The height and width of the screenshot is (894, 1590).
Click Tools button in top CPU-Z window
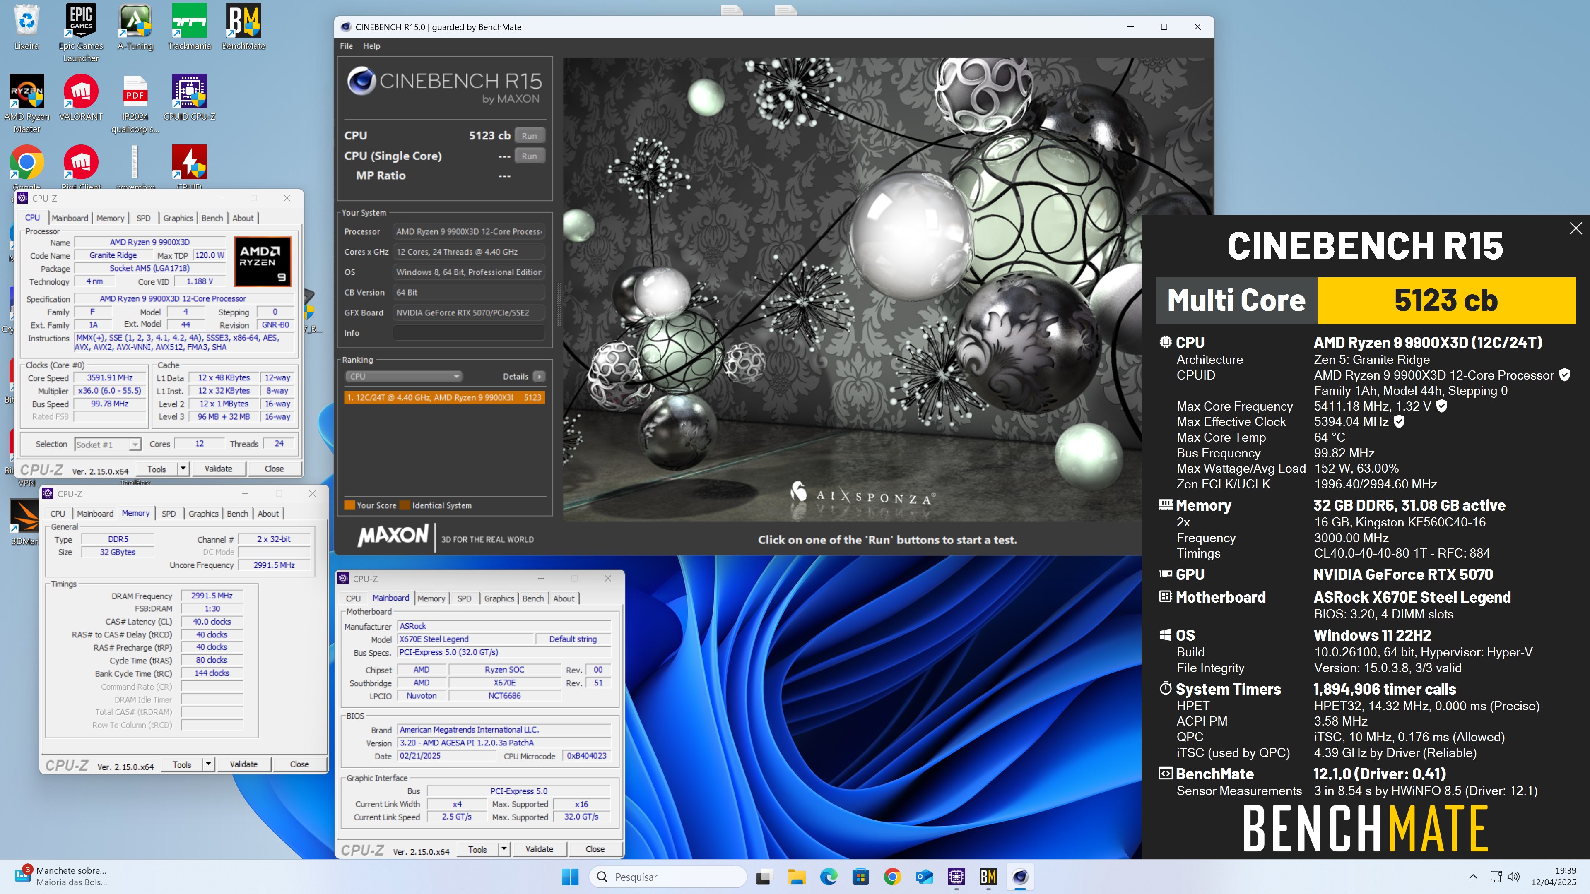(157, 469)
